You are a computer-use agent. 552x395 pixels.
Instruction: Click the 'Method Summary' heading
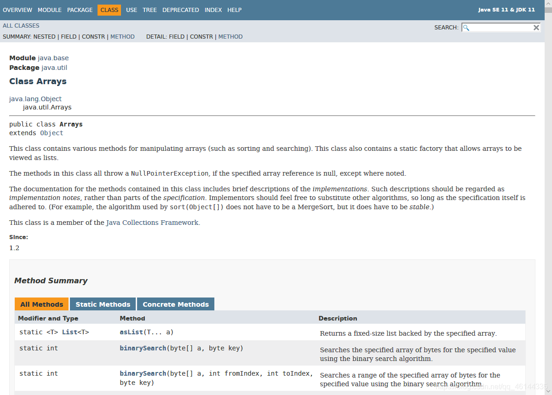tap(51, 281)
